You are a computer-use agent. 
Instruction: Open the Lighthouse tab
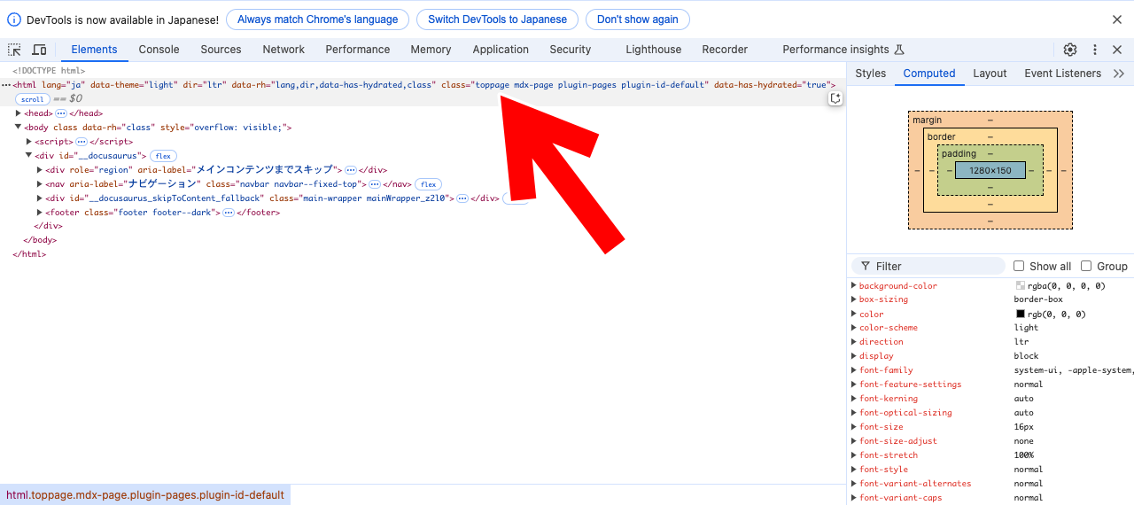click(x=654, y=50)
